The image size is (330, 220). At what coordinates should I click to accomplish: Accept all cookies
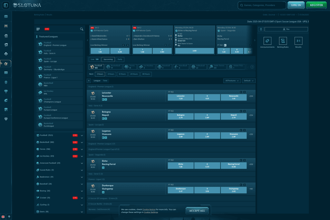pos(197,211)
